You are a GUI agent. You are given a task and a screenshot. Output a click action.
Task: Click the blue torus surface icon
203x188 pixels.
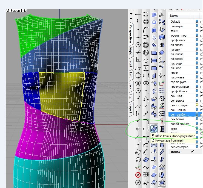click(154, 22)
